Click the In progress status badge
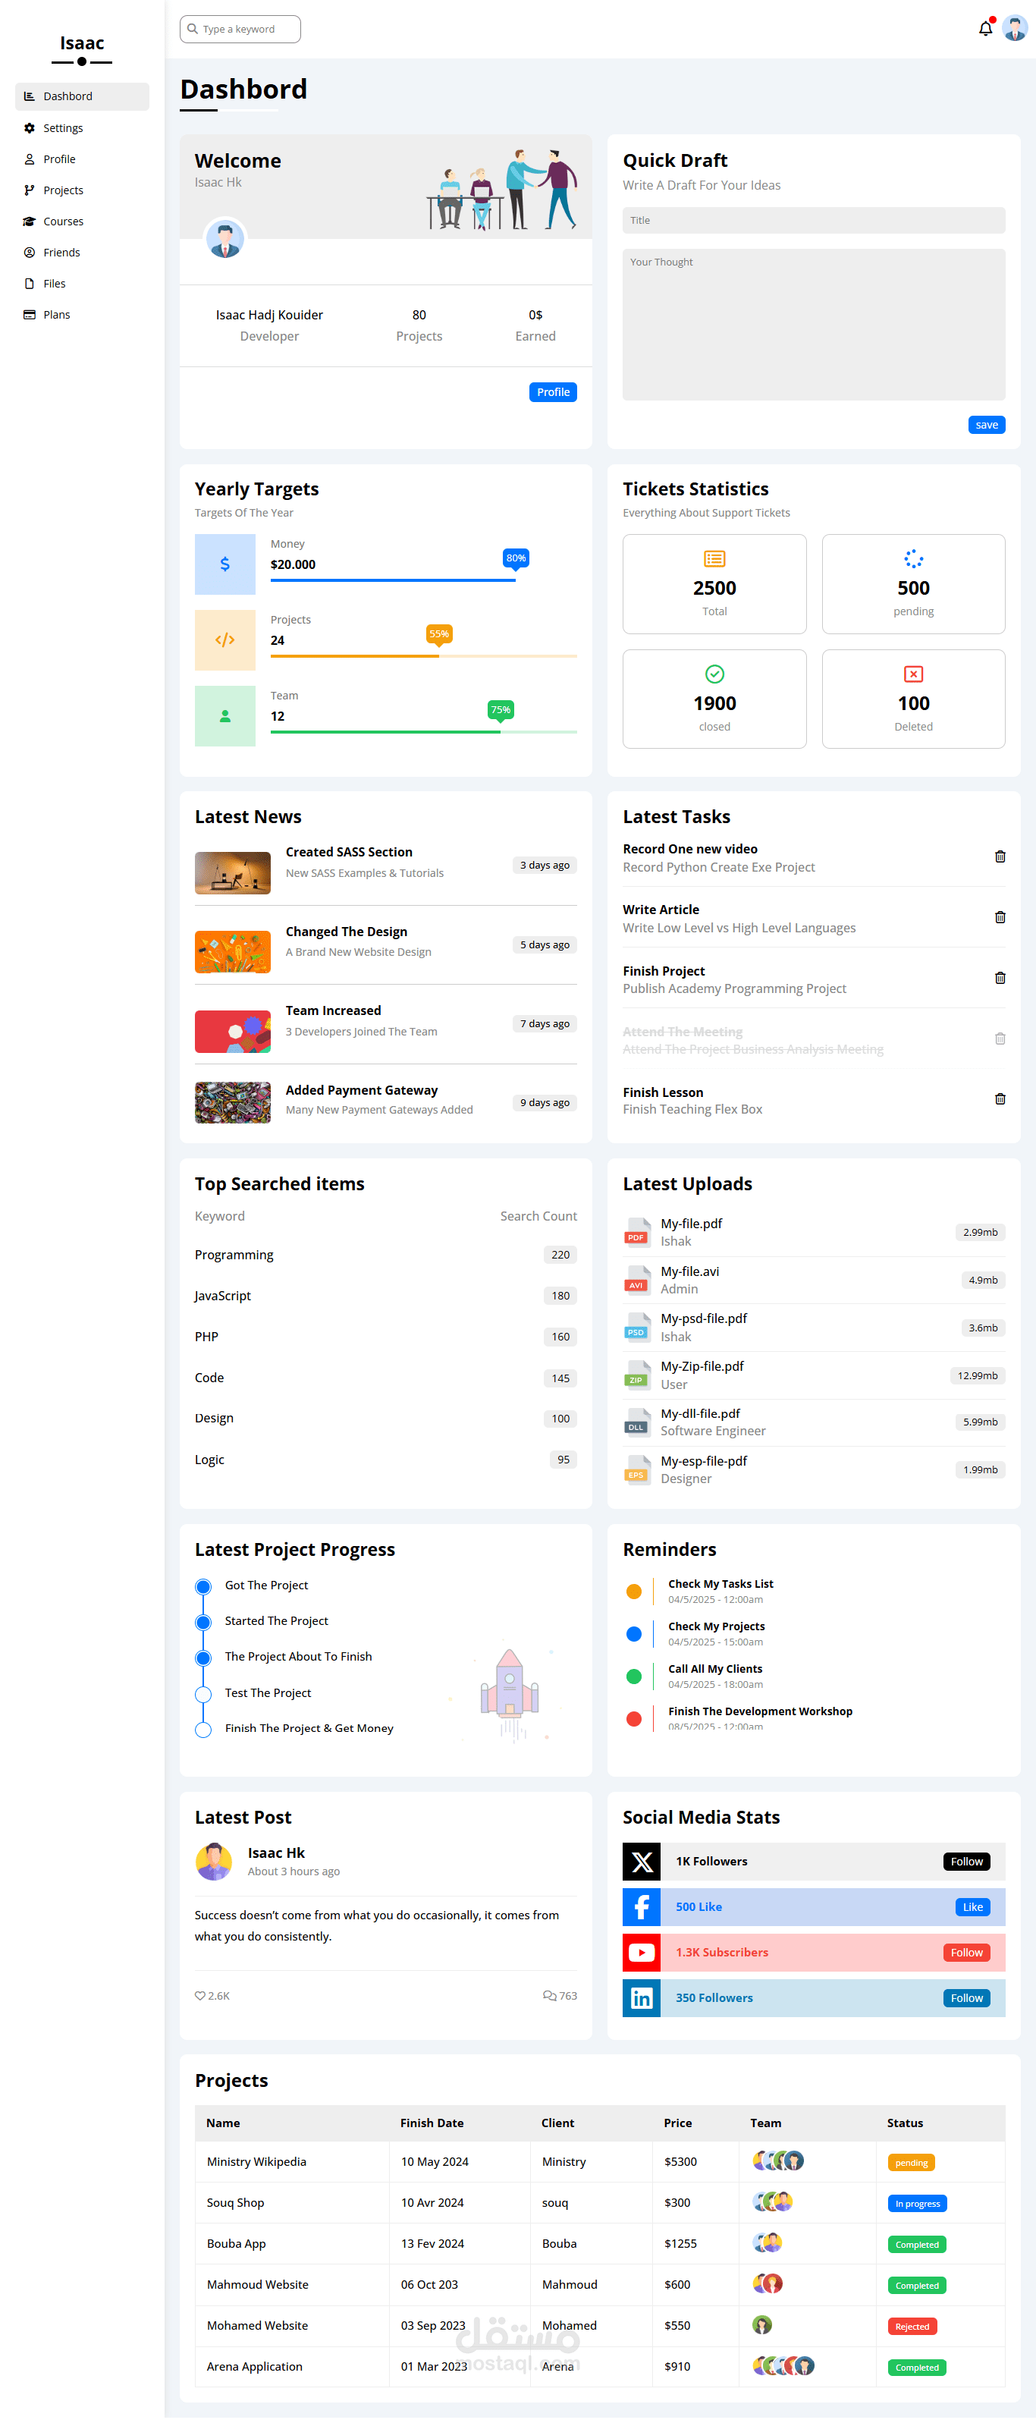Viewport: 1036px width, 2423px height. (917, 2204)
